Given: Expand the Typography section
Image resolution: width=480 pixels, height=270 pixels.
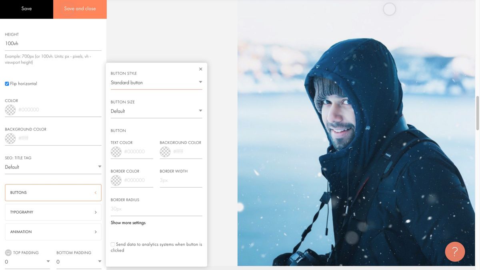Looking at the screenshot, I should tap(53, 212).
